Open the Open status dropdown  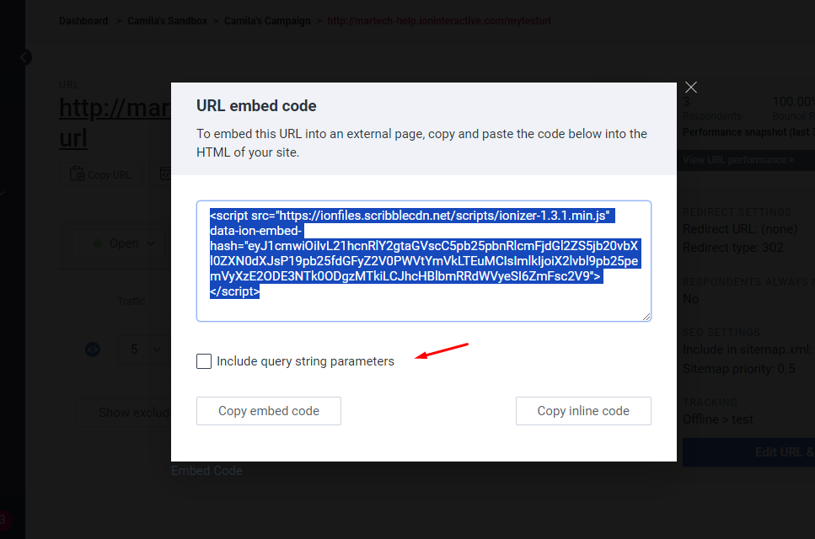coord(124,243)
